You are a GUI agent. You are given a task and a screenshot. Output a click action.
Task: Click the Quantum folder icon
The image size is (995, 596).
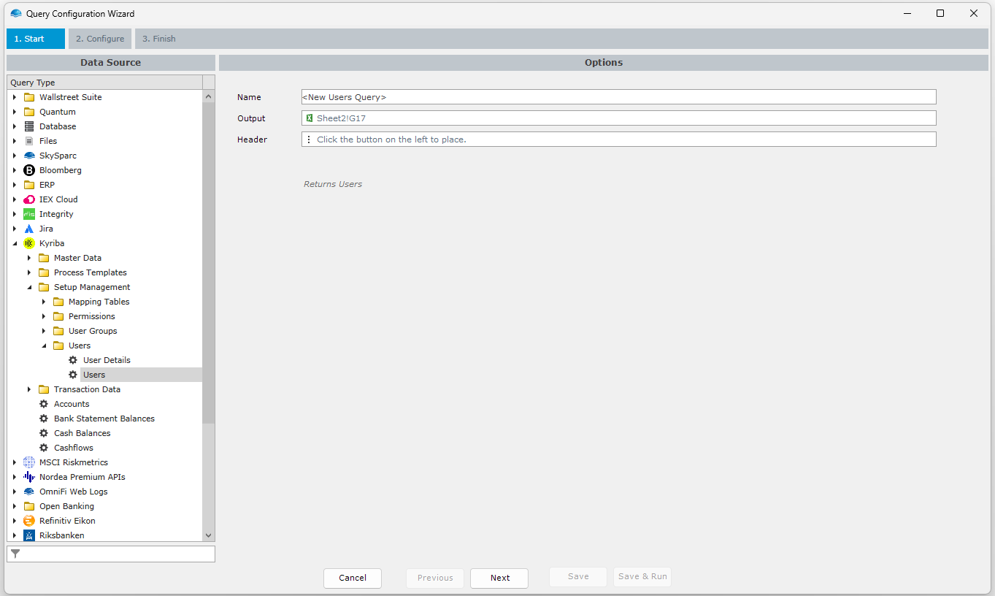(x=29, y=112)
